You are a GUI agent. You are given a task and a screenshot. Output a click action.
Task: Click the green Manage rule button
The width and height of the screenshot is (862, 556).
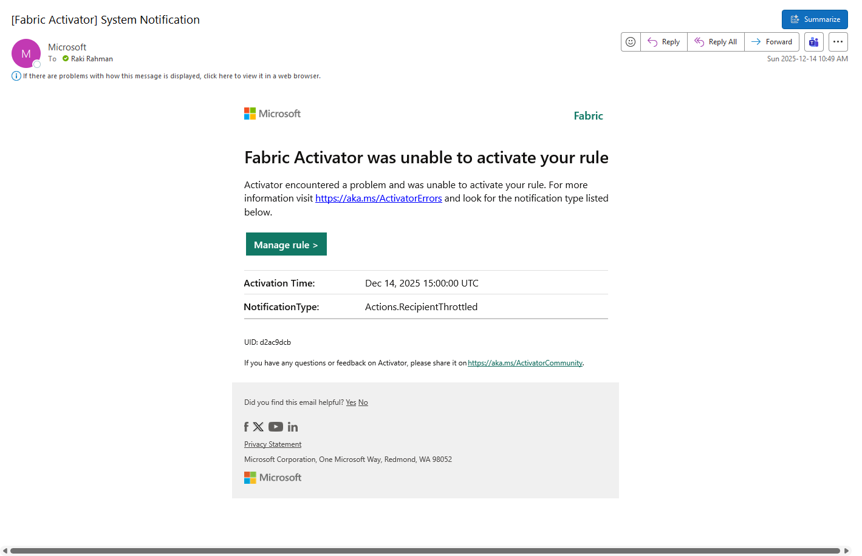[x=286, y=244]
